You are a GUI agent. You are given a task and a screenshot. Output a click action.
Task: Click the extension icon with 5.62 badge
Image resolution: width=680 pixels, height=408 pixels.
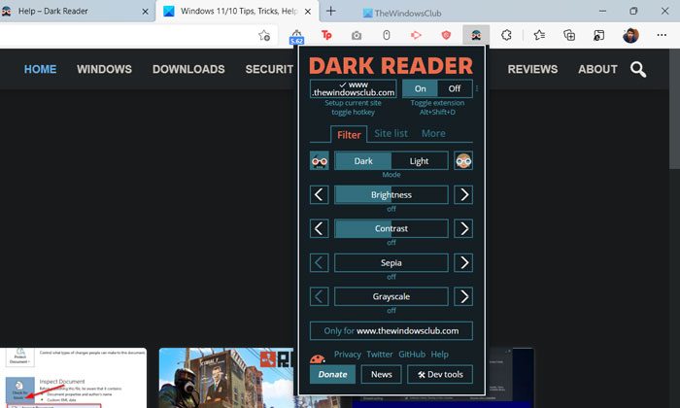point(296,36)
